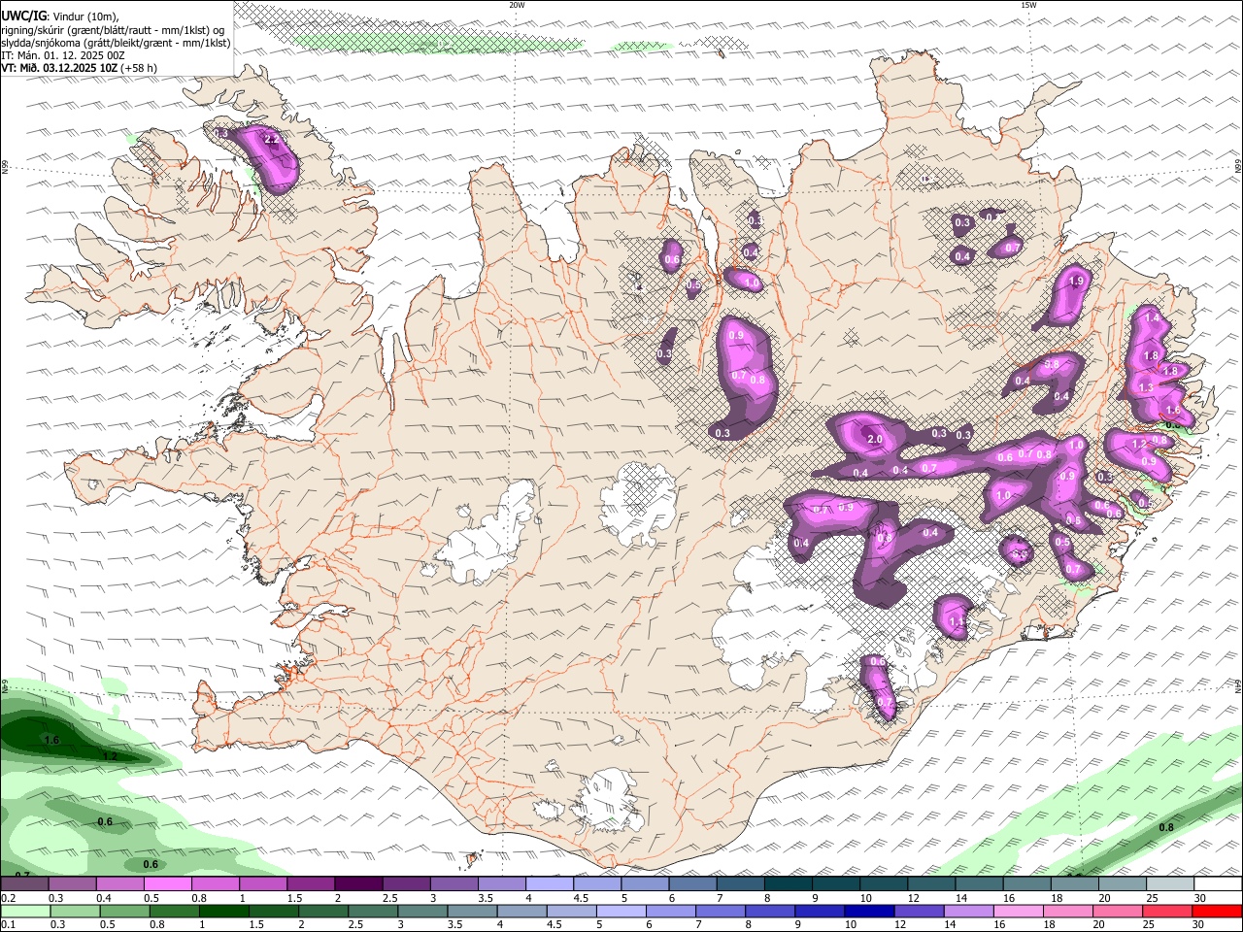The image size is (1243, 932).
Task: Click the green 1.2 rain value southwest of Iceland
Action: [110, 756]
